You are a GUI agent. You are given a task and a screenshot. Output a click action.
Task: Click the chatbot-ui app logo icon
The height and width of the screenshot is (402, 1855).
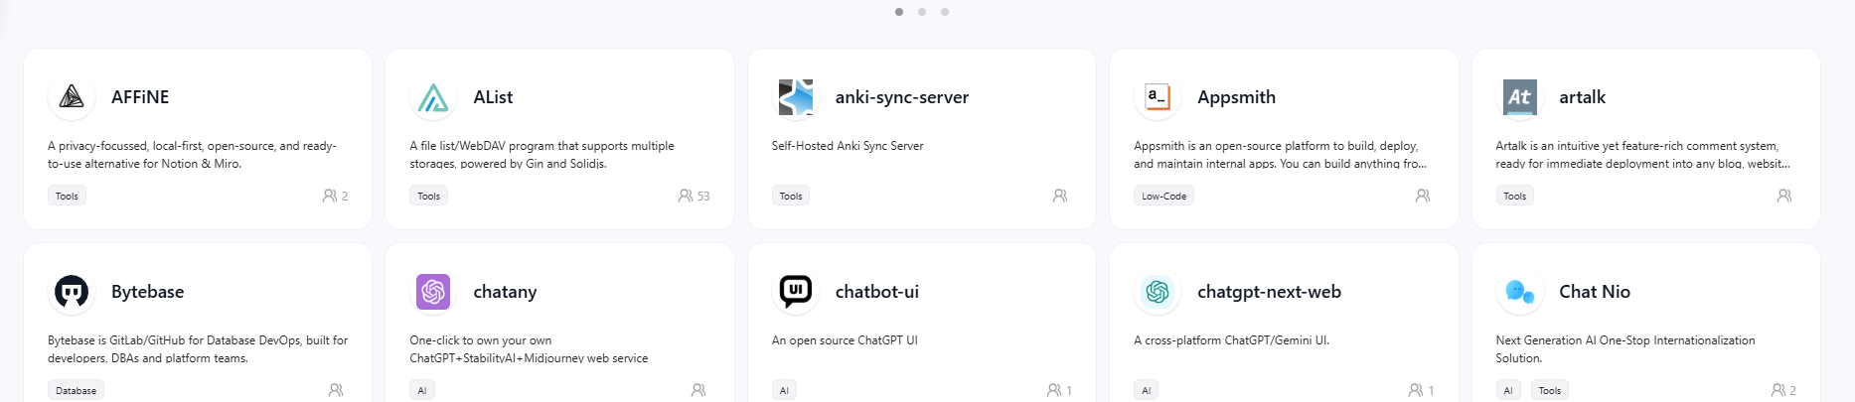(796, 292)
